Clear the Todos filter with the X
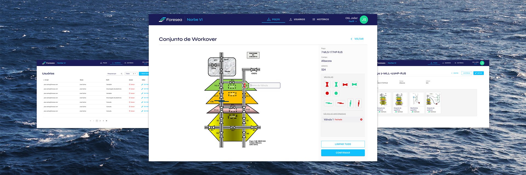This screenshot has width=526, height=175. tap(133, 74)
